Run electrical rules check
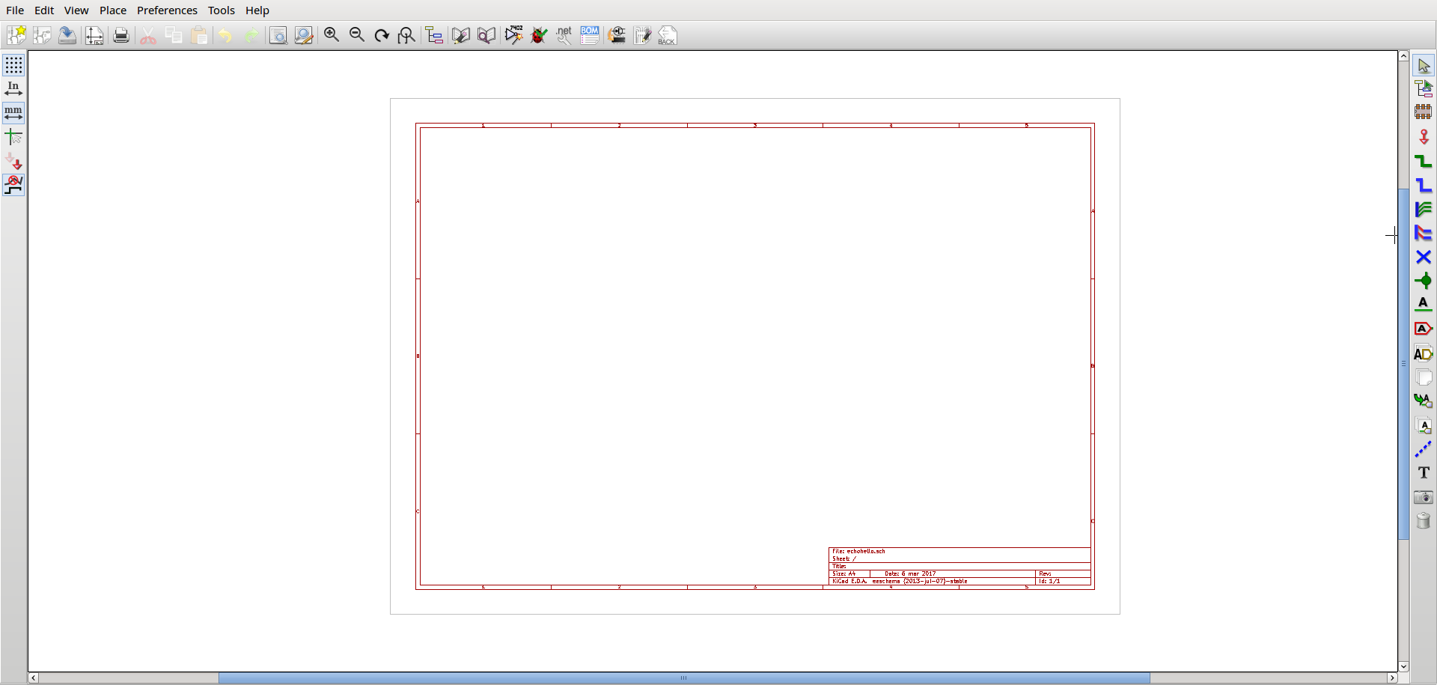Image resolution: width=1437 pixels, height=685 pixels. click(539, 35)
